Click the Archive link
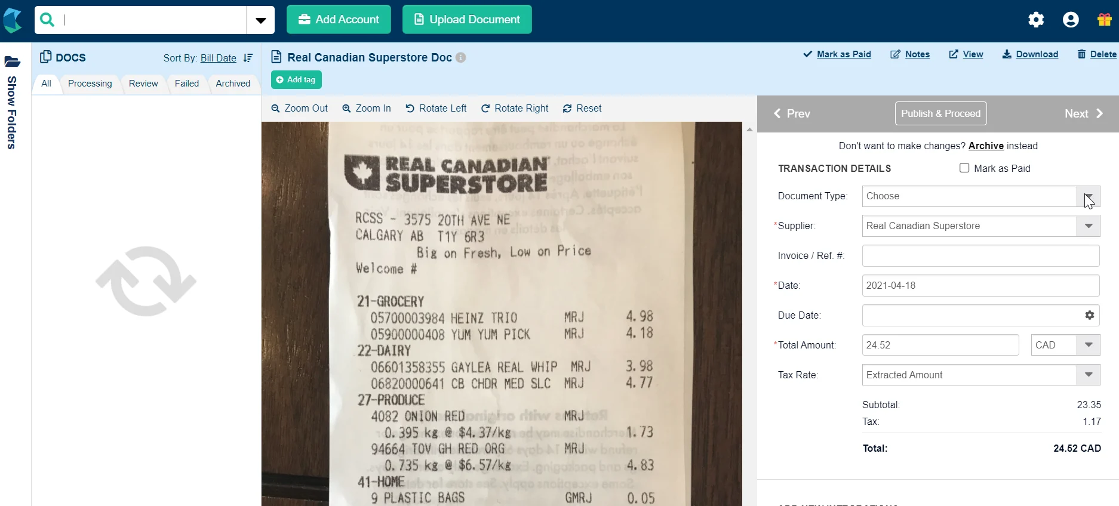Image resolution: width=1119 pixels, height=506 pixels. [986, 146]
